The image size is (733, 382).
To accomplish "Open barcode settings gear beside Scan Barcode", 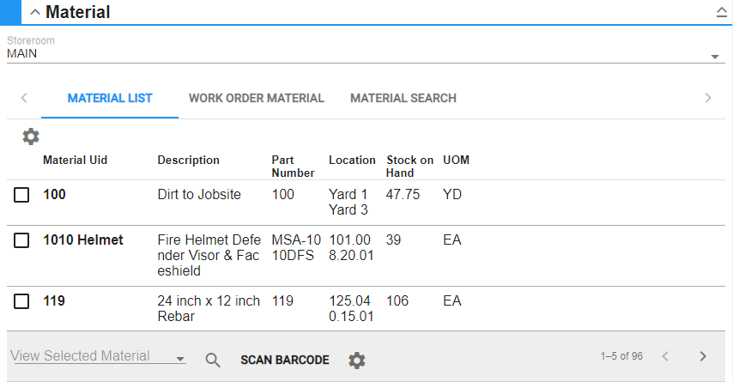I will [356, 361].
